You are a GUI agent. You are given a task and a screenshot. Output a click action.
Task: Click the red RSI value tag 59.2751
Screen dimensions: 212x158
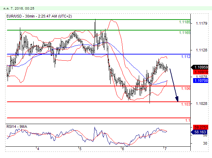pyautogui.click(x=201, y=127)
